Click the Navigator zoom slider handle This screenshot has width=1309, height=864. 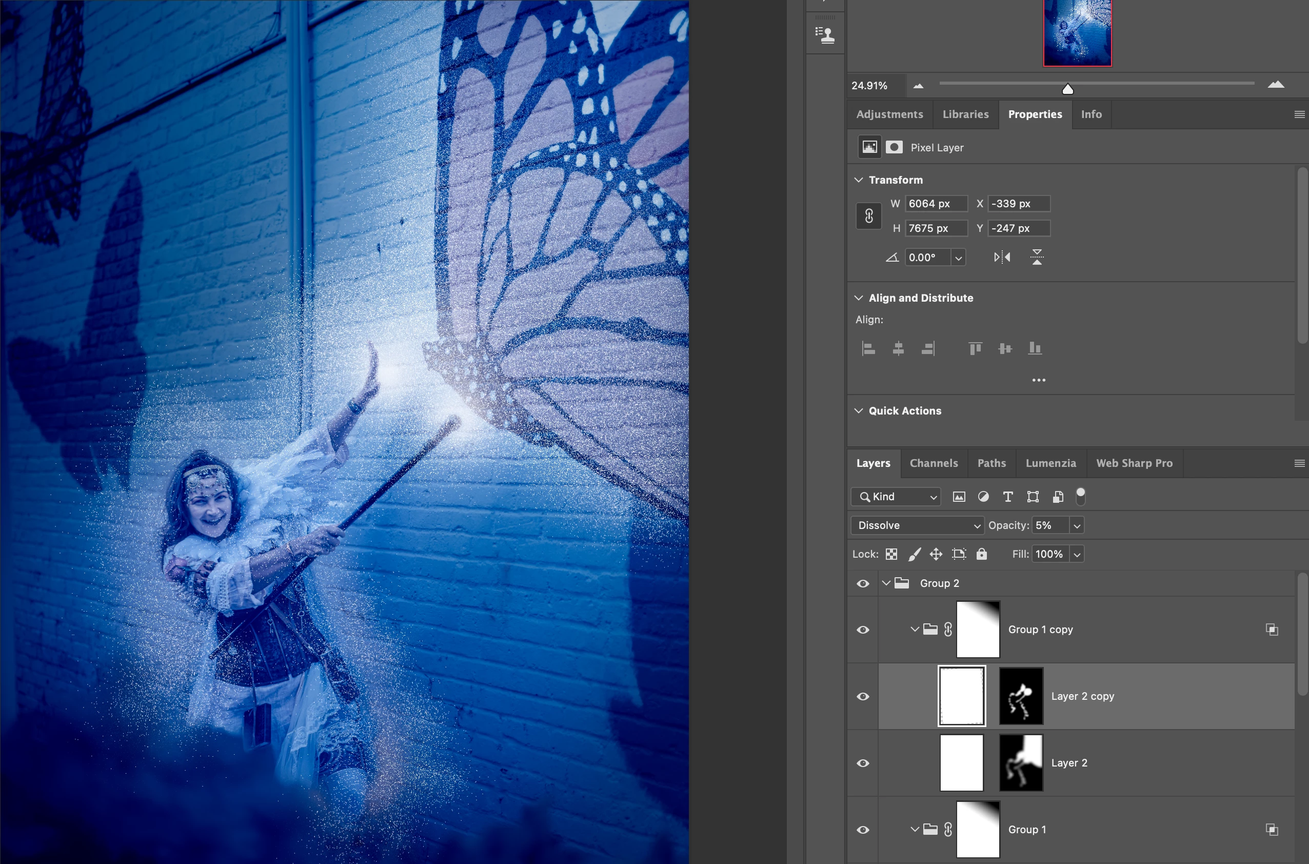coord(1067,89)
